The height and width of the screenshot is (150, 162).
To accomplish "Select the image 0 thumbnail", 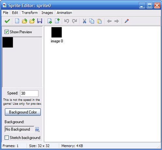I will tap(57, 32).
